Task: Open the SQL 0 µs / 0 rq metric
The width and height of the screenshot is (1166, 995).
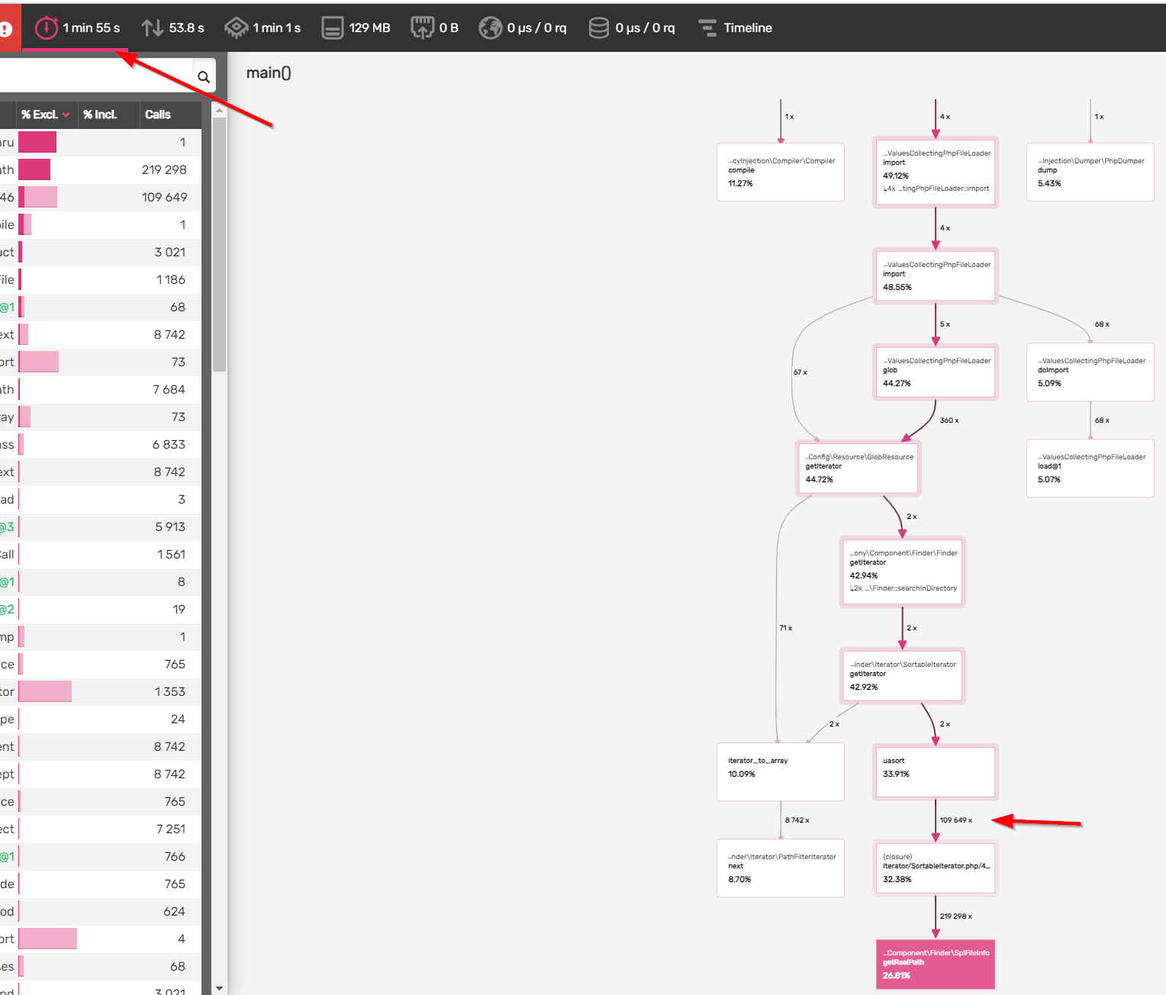Action: pyautogui.click(x=632, y=28)
